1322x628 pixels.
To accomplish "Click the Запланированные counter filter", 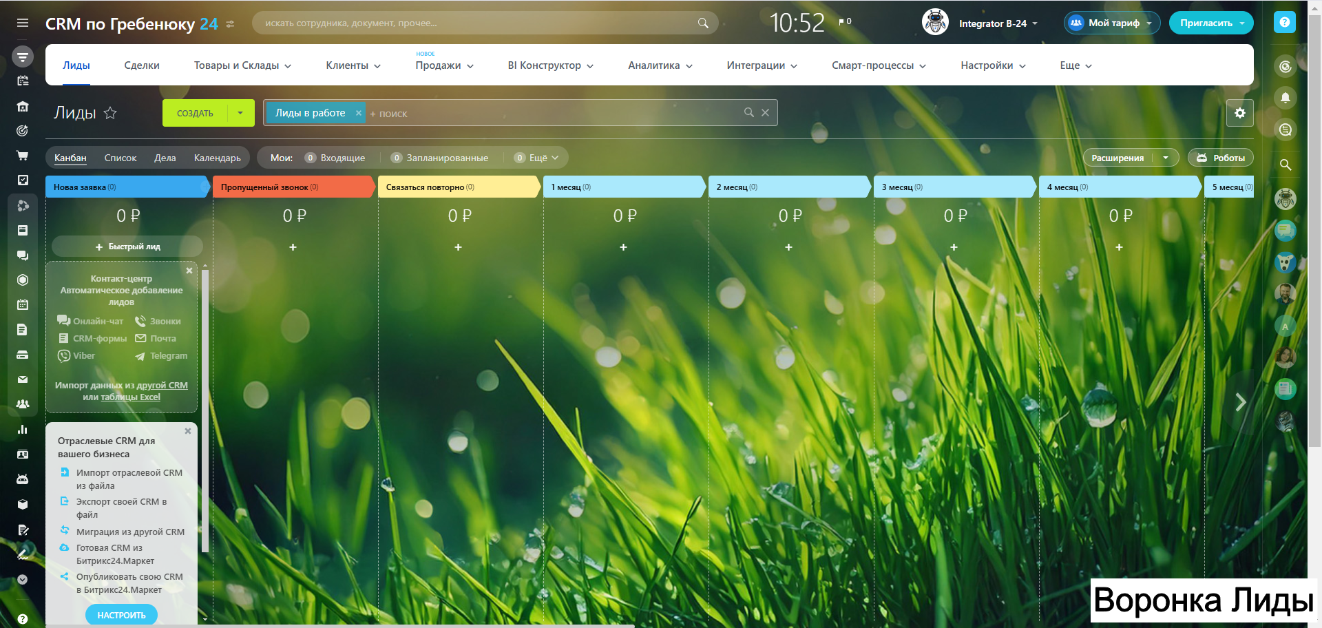I will pyautogui.click(x=439, y=158).
